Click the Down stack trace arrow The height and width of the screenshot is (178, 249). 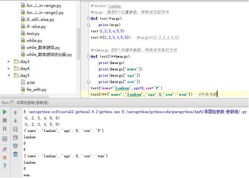15,121
